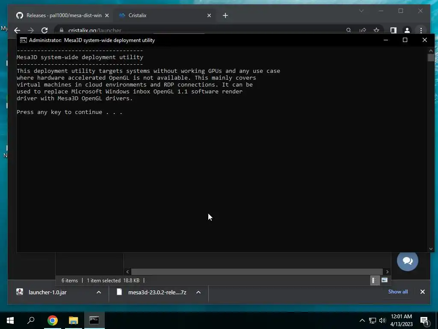Screen dimensions: 438x329
Task: Open the Windows notification center
Action: (425, 321)
